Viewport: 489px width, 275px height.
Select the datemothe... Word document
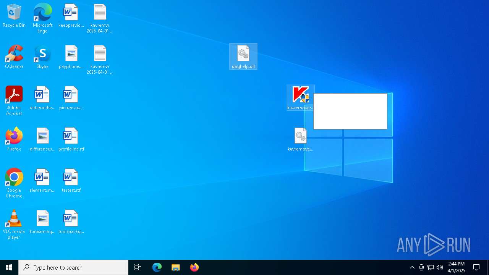[42, 99]
